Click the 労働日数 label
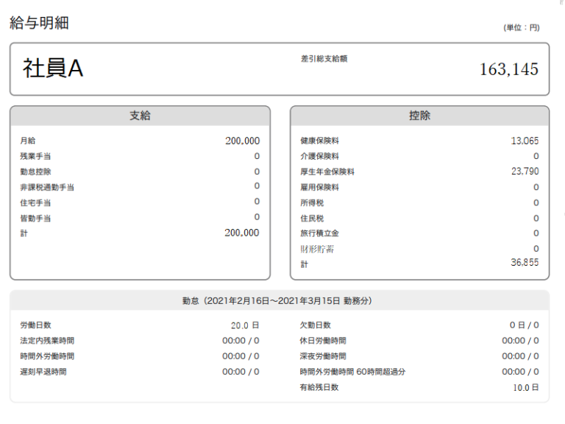 (35, 325)
